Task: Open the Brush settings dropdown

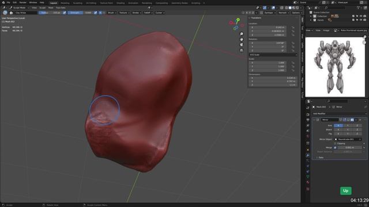Action: 112,13
